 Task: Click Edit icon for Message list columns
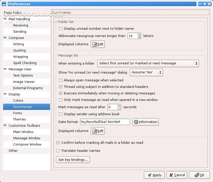pyautogui.click(x=94, y=131)
